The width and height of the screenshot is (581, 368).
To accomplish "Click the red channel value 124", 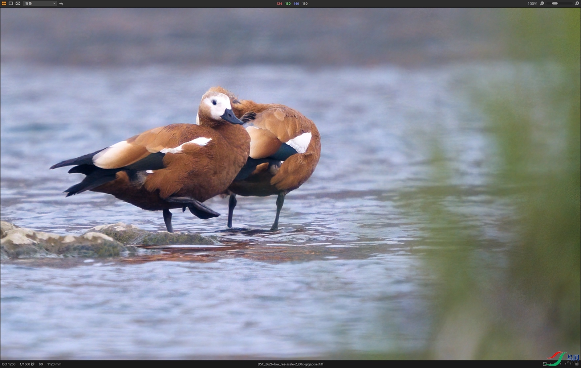I will click(x=279, y=4).
